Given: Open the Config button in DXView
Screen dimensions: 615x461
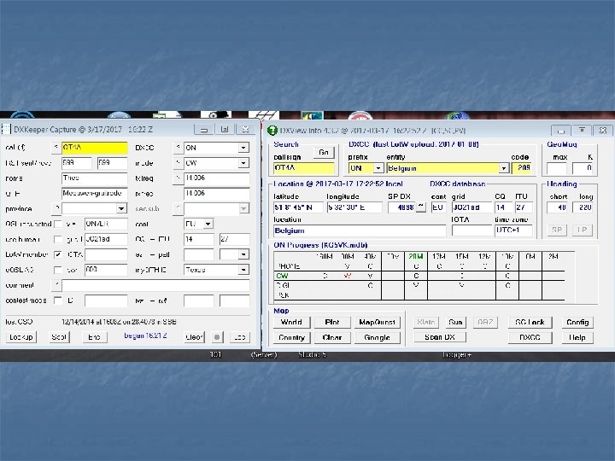Looking at the screenshot, I should [577, 323].
